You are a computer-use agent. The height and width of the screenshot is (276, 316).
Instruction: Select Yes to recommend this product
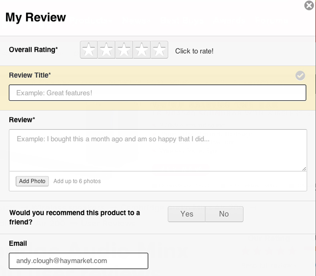pyautogui.click(x=186, y=214)
